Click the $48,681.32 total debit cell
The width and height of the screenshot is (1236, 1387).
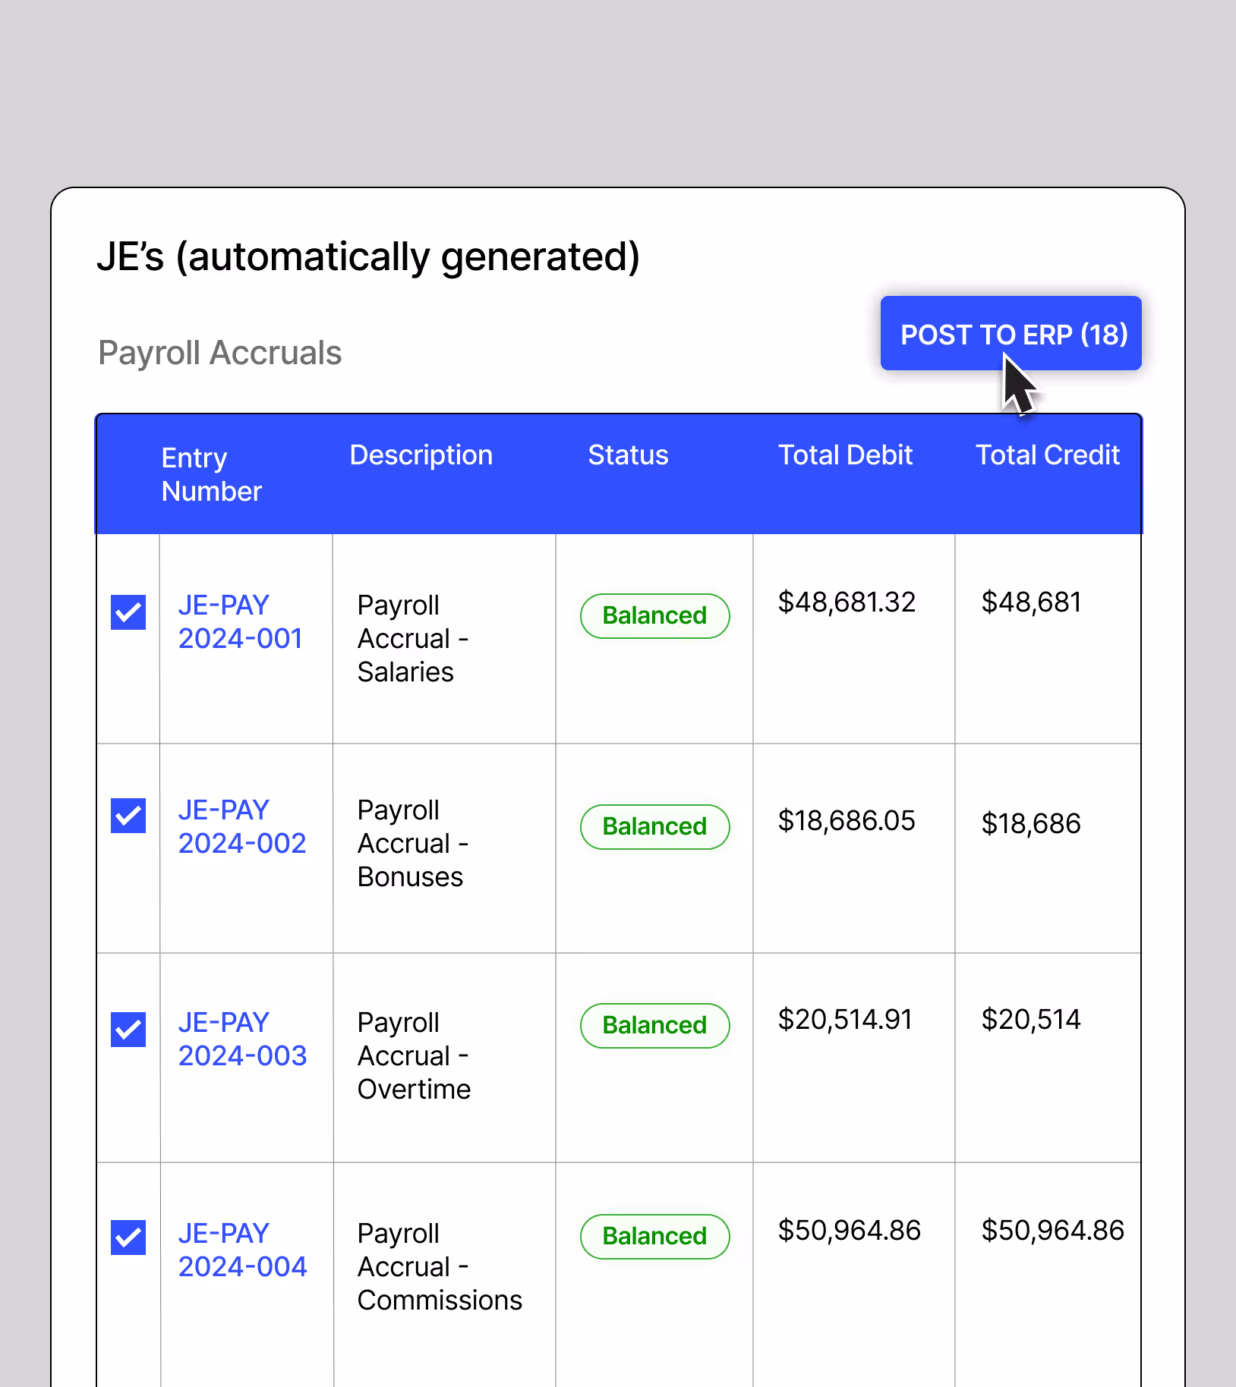847,602
